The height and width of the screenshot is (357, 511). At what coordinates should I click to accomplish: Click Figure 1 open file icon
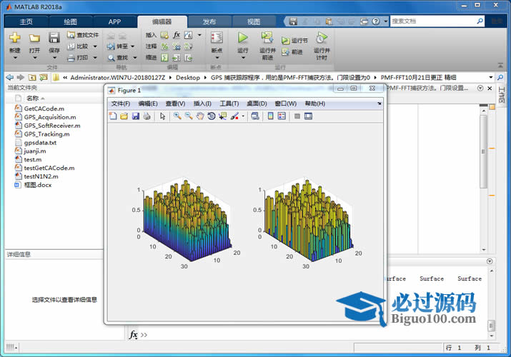coord(124,116)
